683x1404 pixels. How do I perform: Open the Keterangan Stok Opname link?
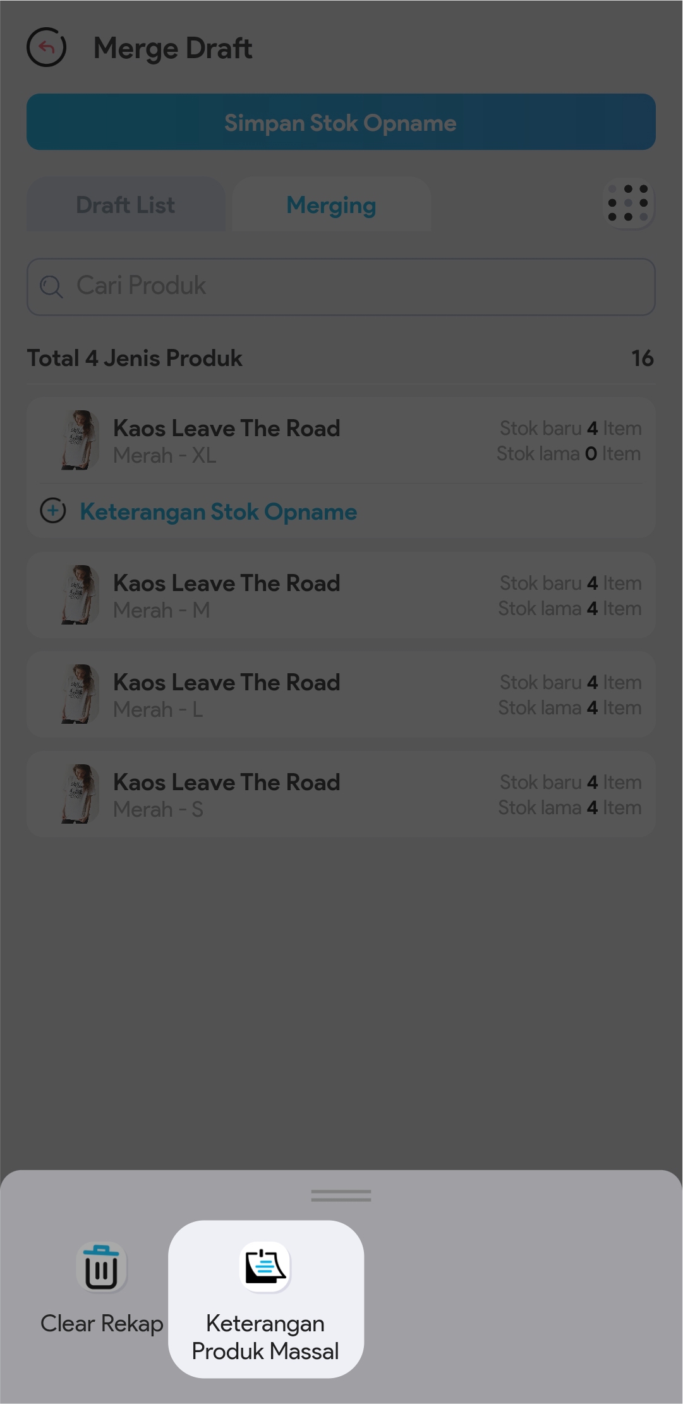(x=219, y=511)
